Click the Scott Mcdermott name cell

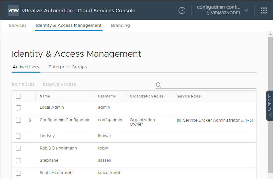point(56,173)
